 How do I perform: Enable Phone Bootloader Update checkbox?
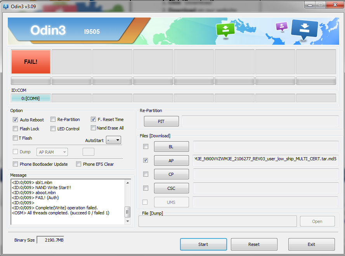[15, 164]
